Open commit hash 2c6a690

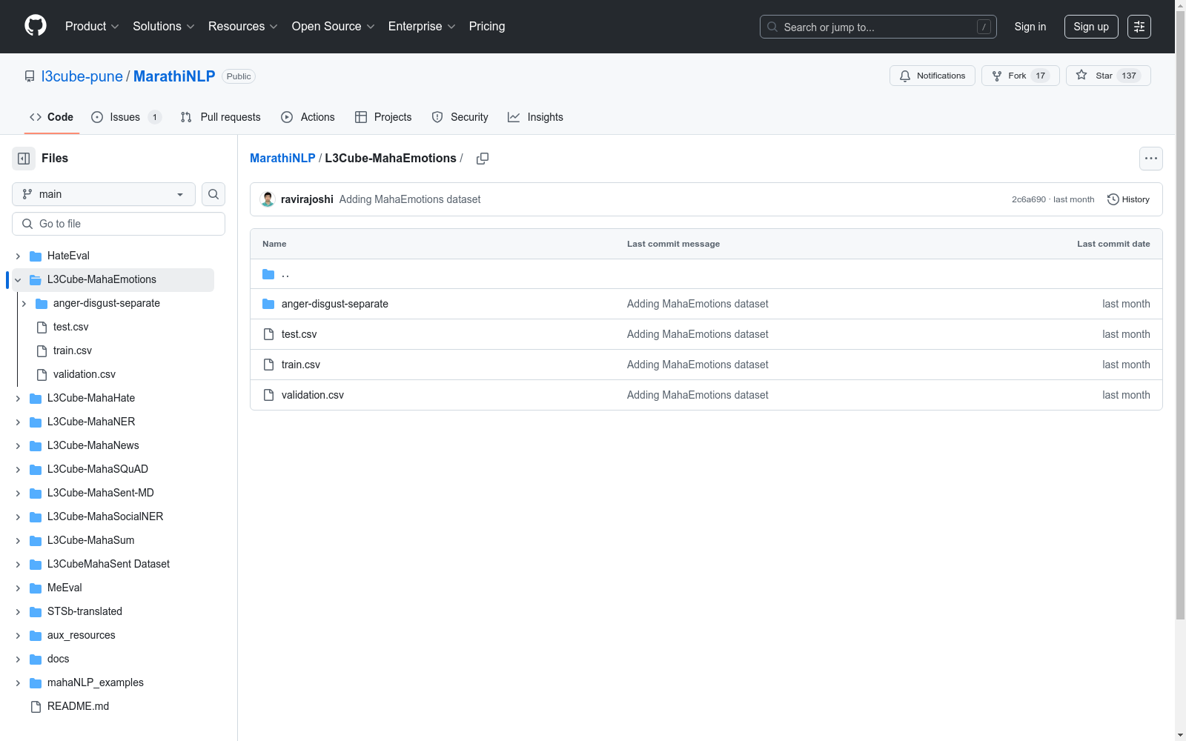pyautogui.click(x=1029, y=199)
